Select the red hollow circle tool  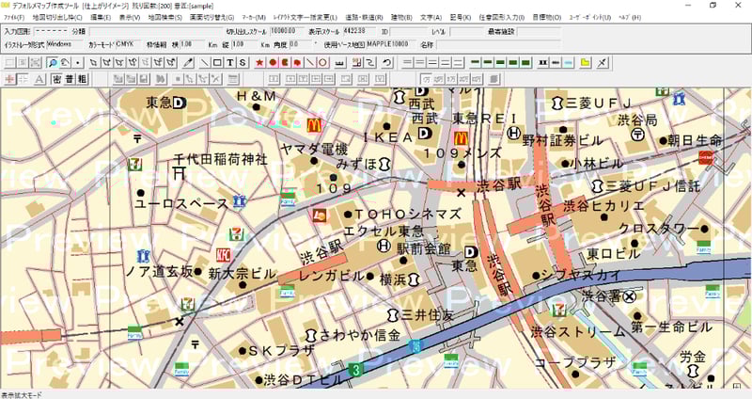[322, 63]
